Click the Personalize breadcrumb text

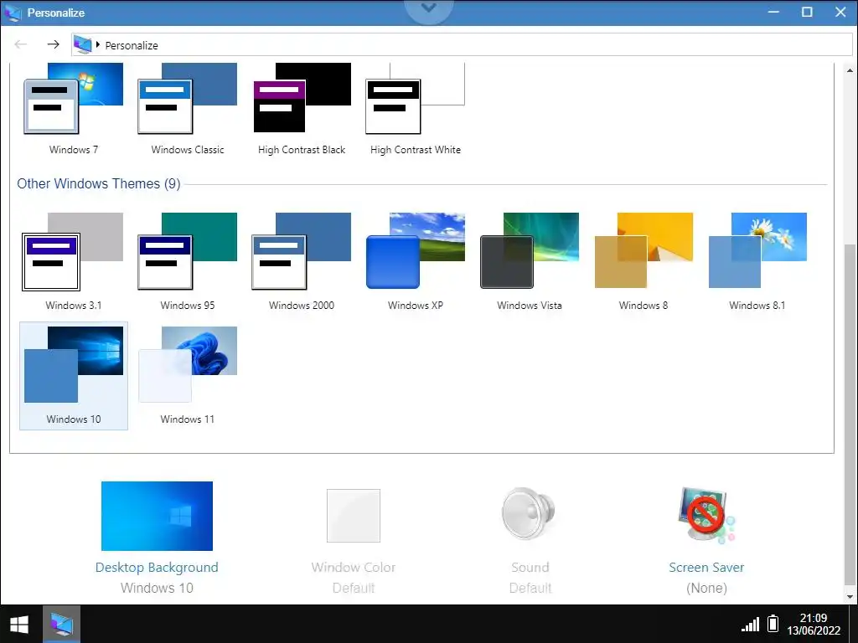pos(132,45)
